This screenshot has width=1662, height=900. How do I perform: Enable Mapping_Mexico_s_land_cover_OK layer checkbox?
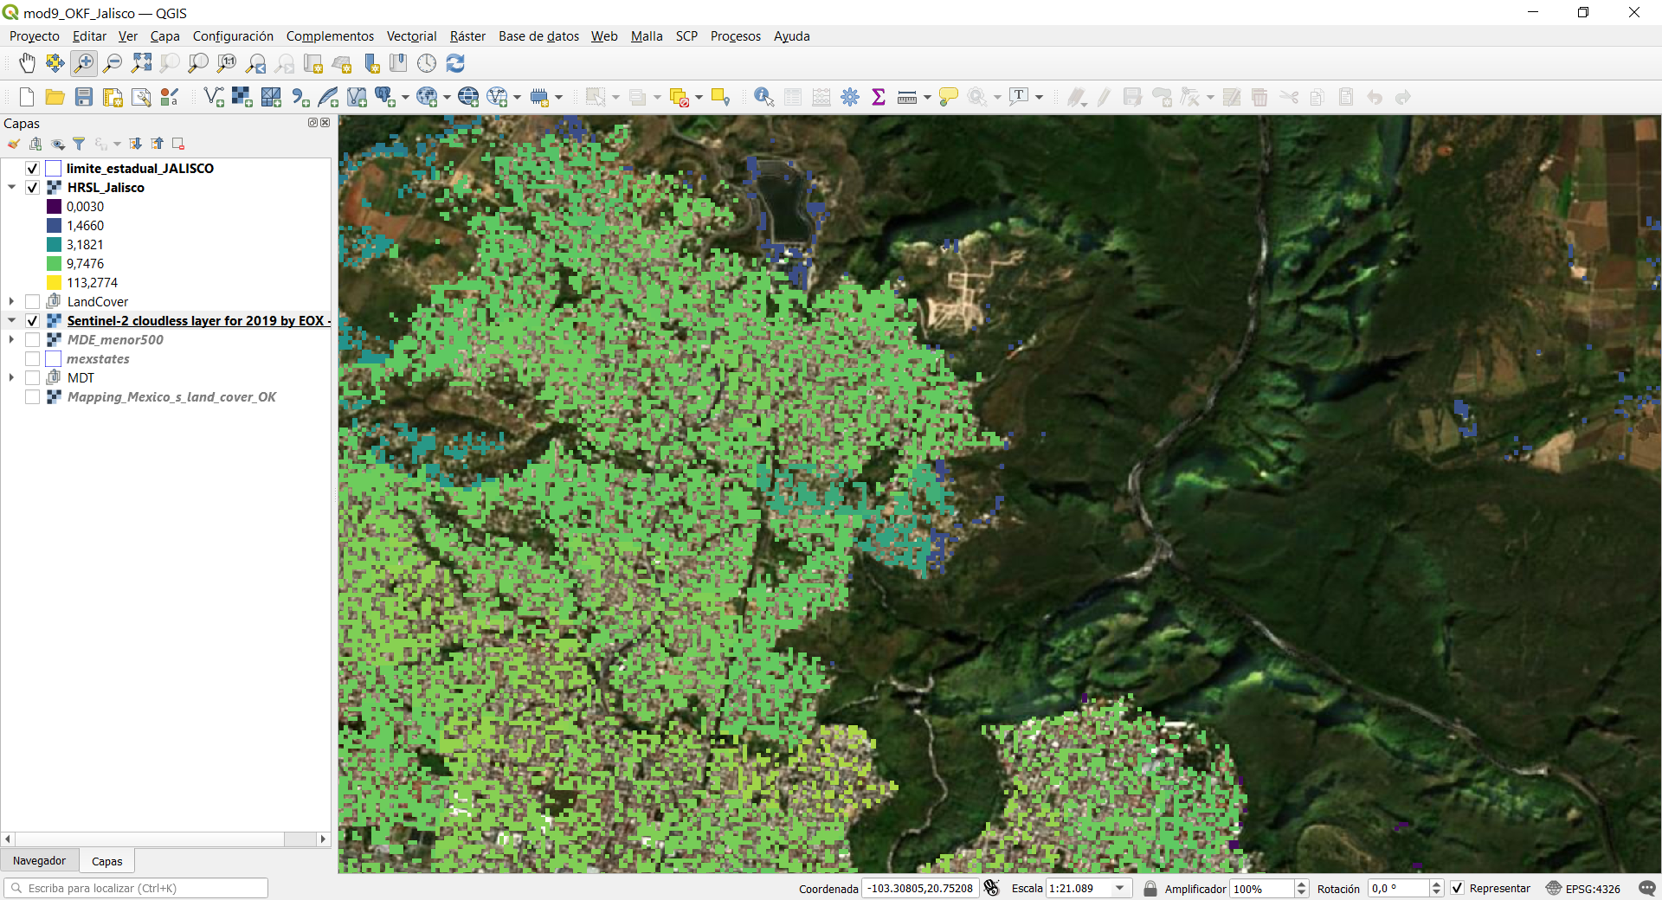(x=32, y=396)
